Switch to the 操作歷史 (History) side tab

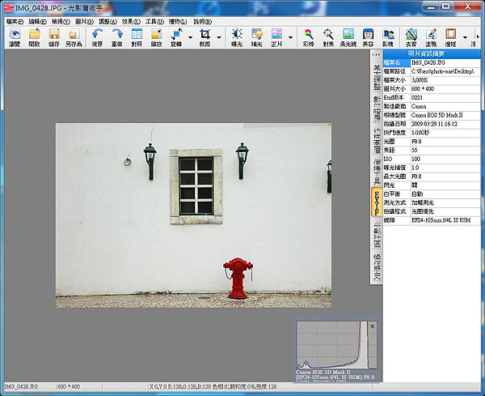click(x=377, y=266)
